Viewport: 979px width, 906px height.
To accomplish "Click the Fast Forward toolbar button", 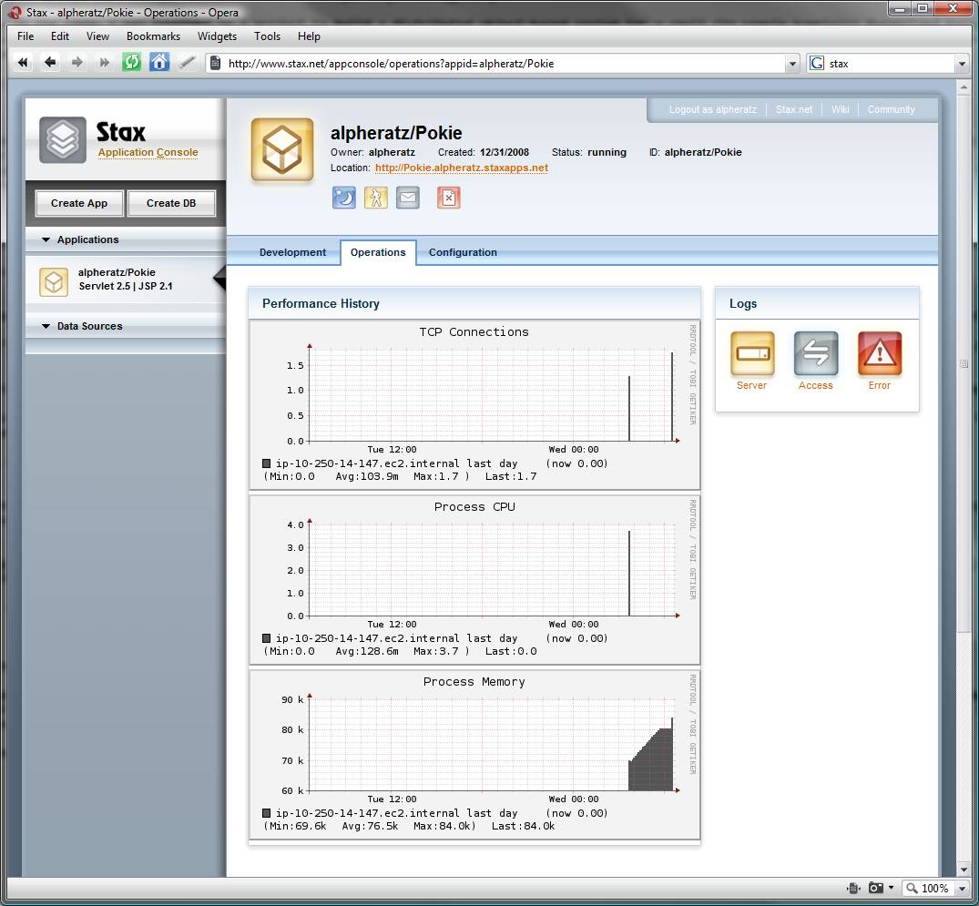I will (104, 63).
